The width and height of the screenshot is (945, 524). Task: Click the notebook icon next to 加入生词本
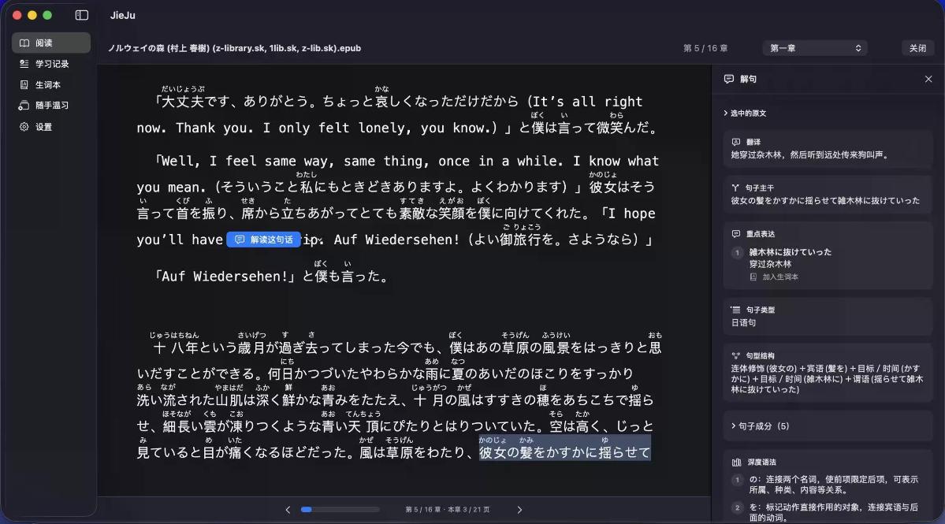tap(753, 277)
